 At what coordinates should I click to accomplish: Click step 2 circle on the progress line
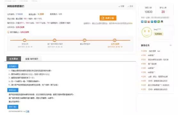click(x=55, y=40)
